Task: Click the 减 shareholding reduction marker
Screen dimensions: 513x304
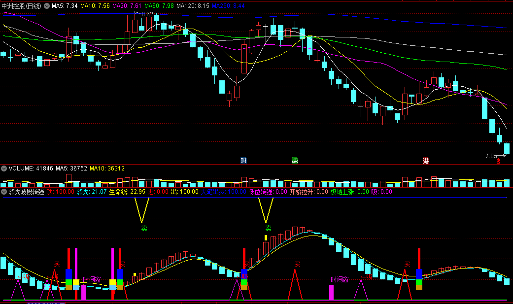Action: click(295, 160)
